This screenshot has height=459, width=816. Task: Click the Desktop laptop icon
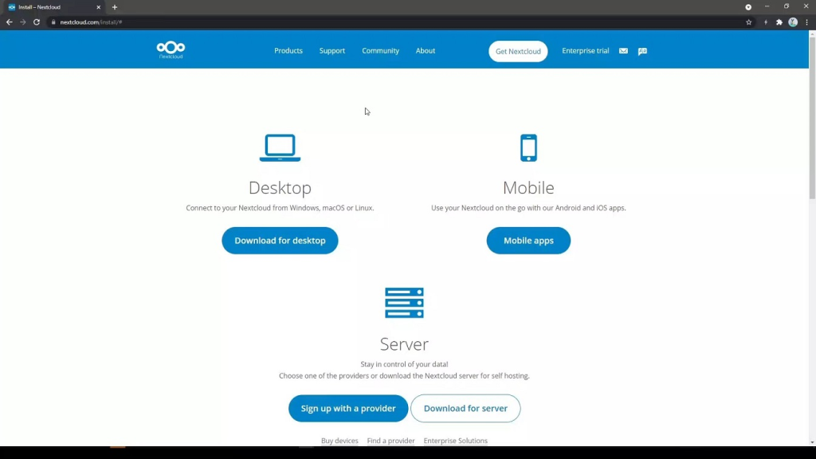(280, 147)
